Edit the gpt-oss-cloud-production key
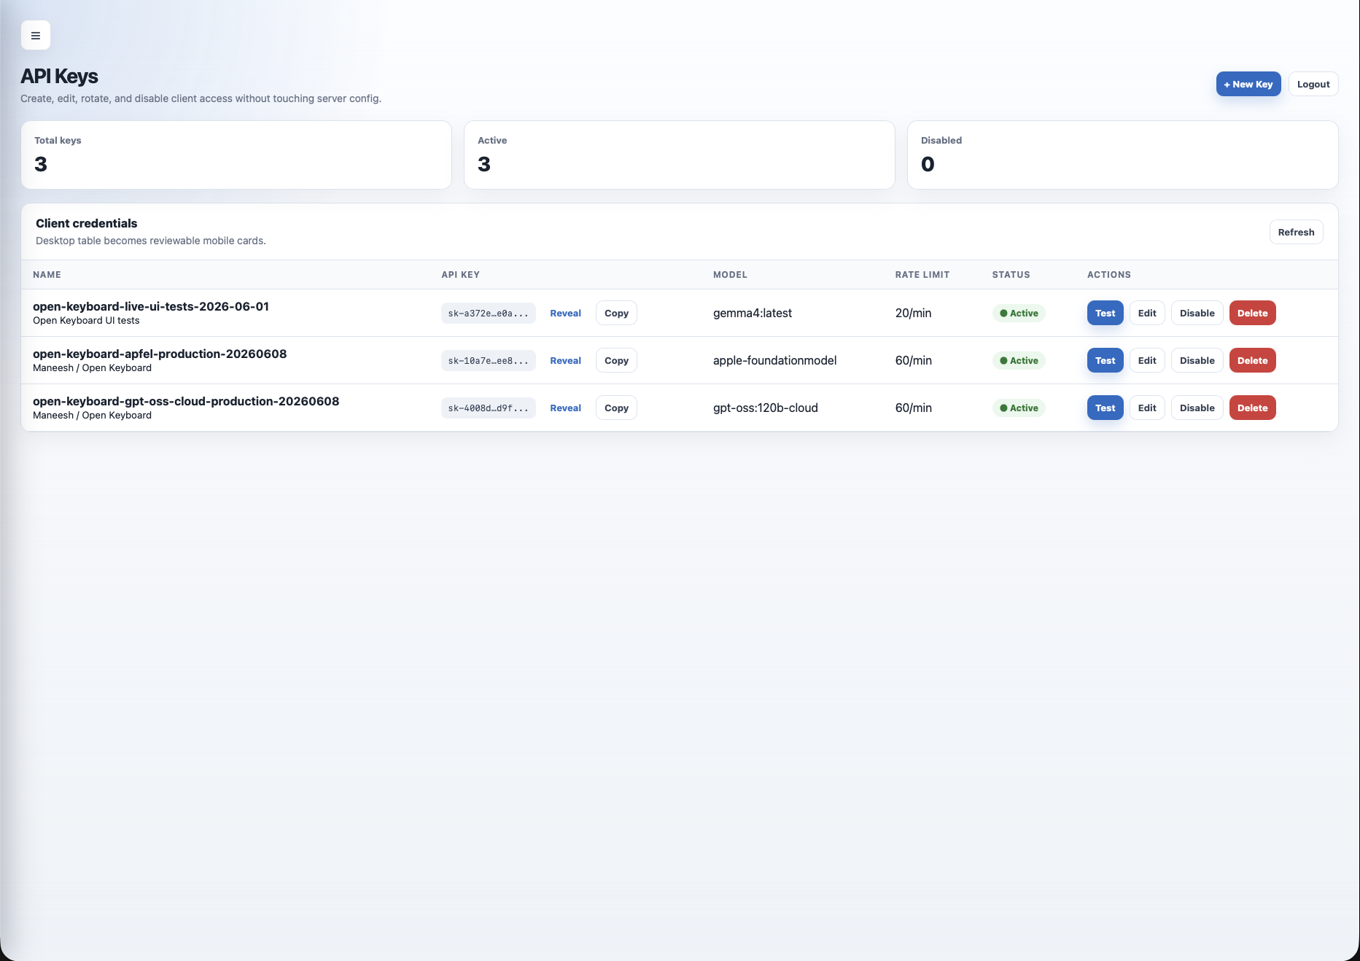 pos(1147,408)
